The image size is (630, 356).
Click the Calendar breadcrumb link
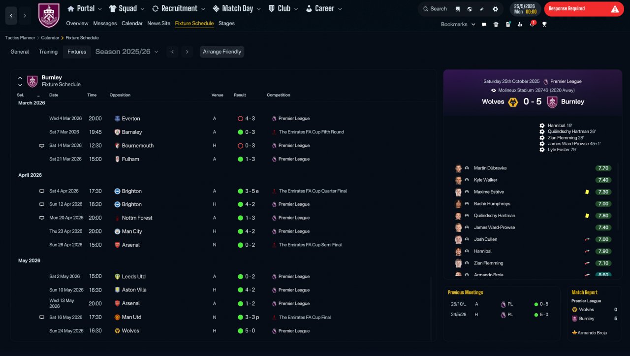[50, 38]
